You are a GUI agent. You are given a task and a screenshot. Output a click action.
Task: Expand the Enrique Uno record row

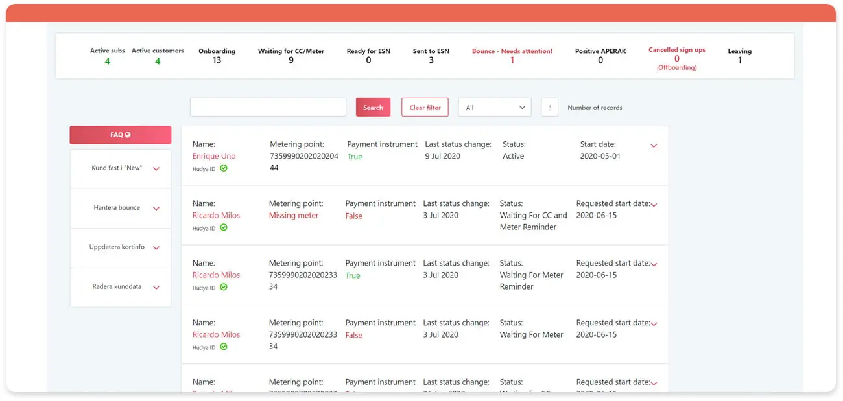(x=654, y=146)
